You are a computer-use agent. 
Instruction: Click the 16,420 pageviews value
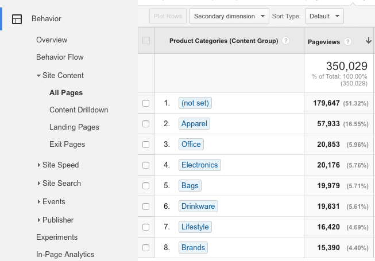pos(328,227)
